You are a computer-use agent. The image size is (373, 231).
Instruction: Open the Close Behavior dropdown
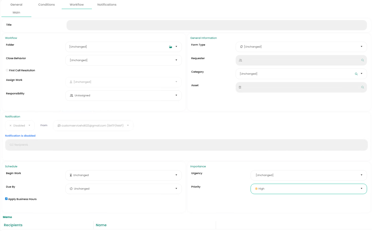tap(123, 60)
